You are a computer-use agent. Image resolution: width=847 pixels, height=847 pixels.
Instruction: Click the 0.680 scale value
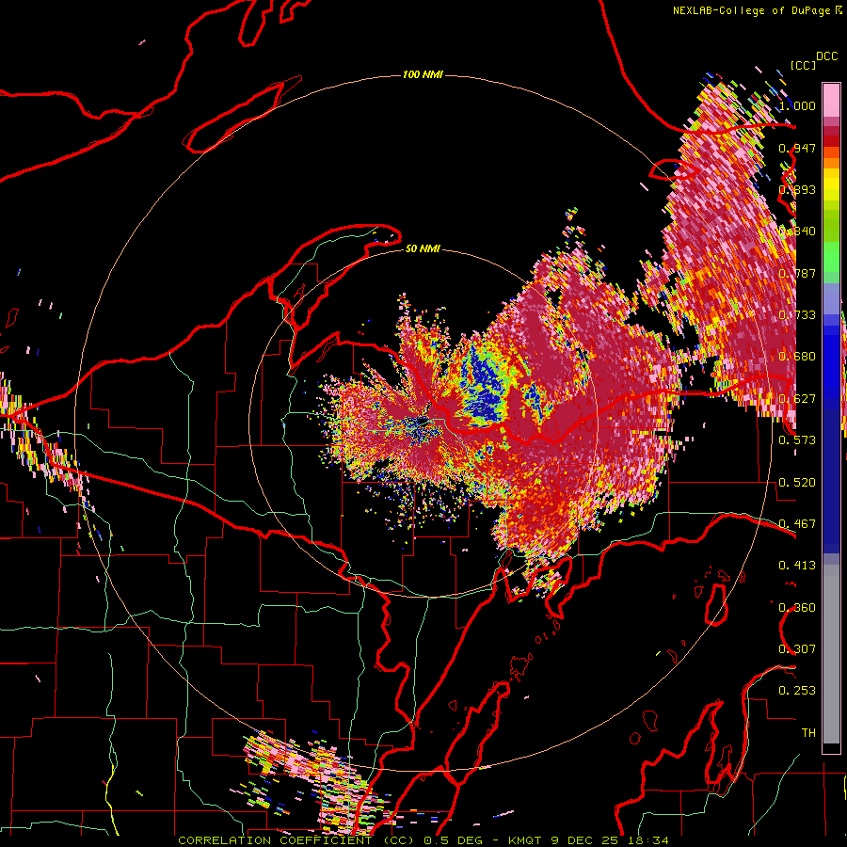click(x=797, y=357)
